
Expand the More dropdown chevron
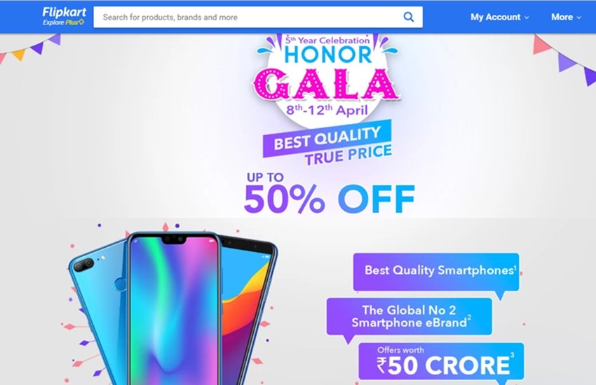pyautogui.click(x=579, y=17)
